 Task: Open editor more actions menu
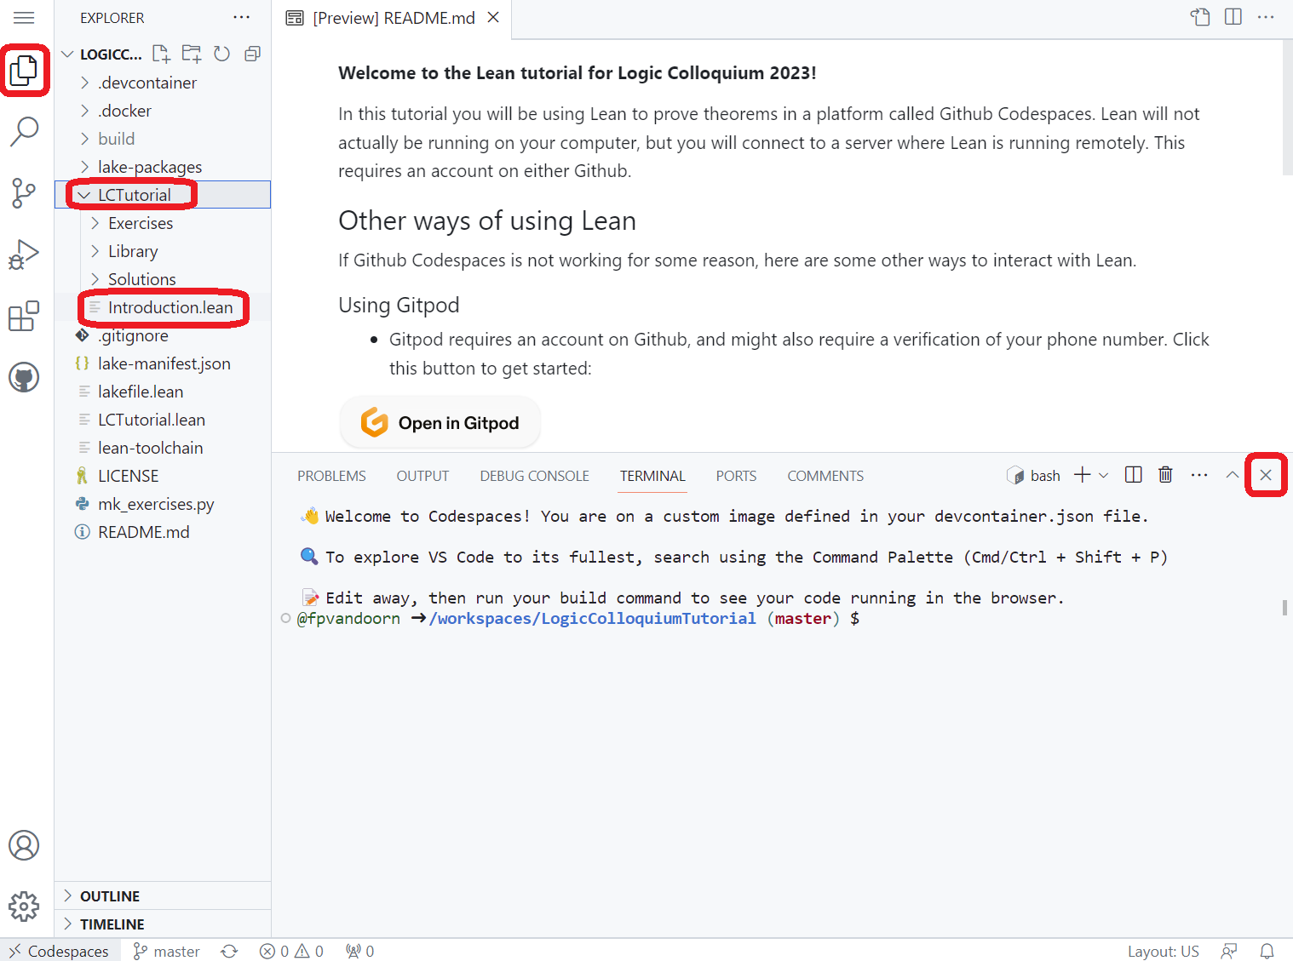[1266, 17]
